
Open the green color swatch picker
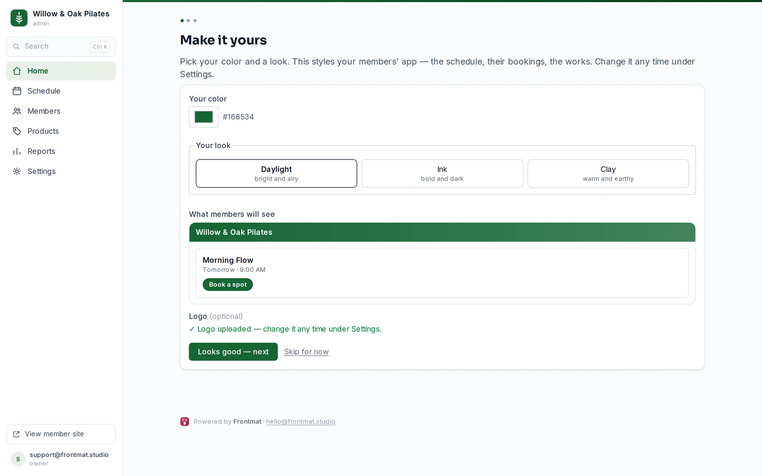pyautogui.click(x=204, y=117)
